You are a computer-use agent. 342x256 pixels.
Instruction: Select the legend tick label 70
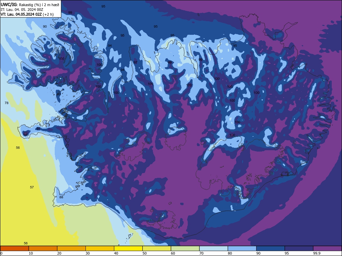click(201, 253)
